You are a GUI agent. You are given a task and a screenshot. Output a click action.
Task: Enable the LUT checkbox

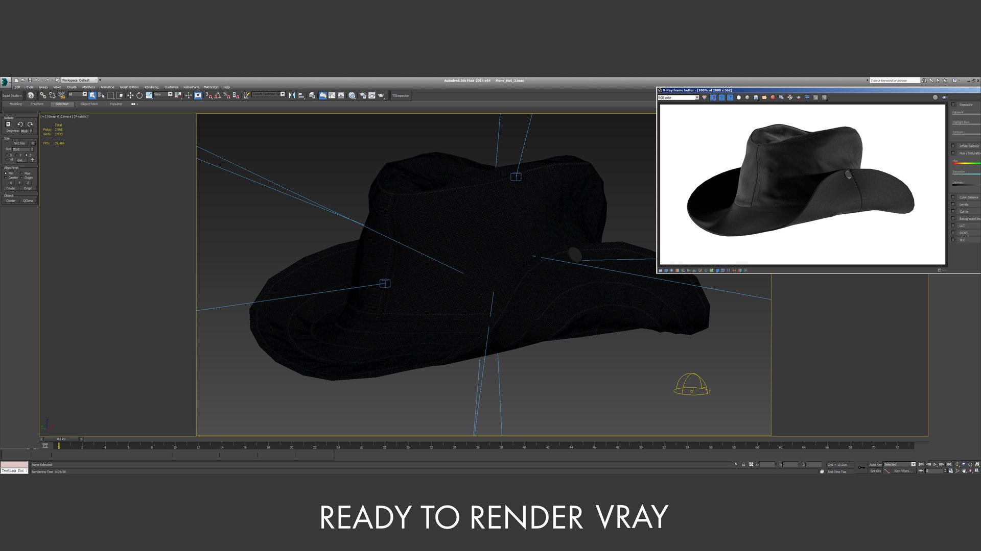click(953, 226)
